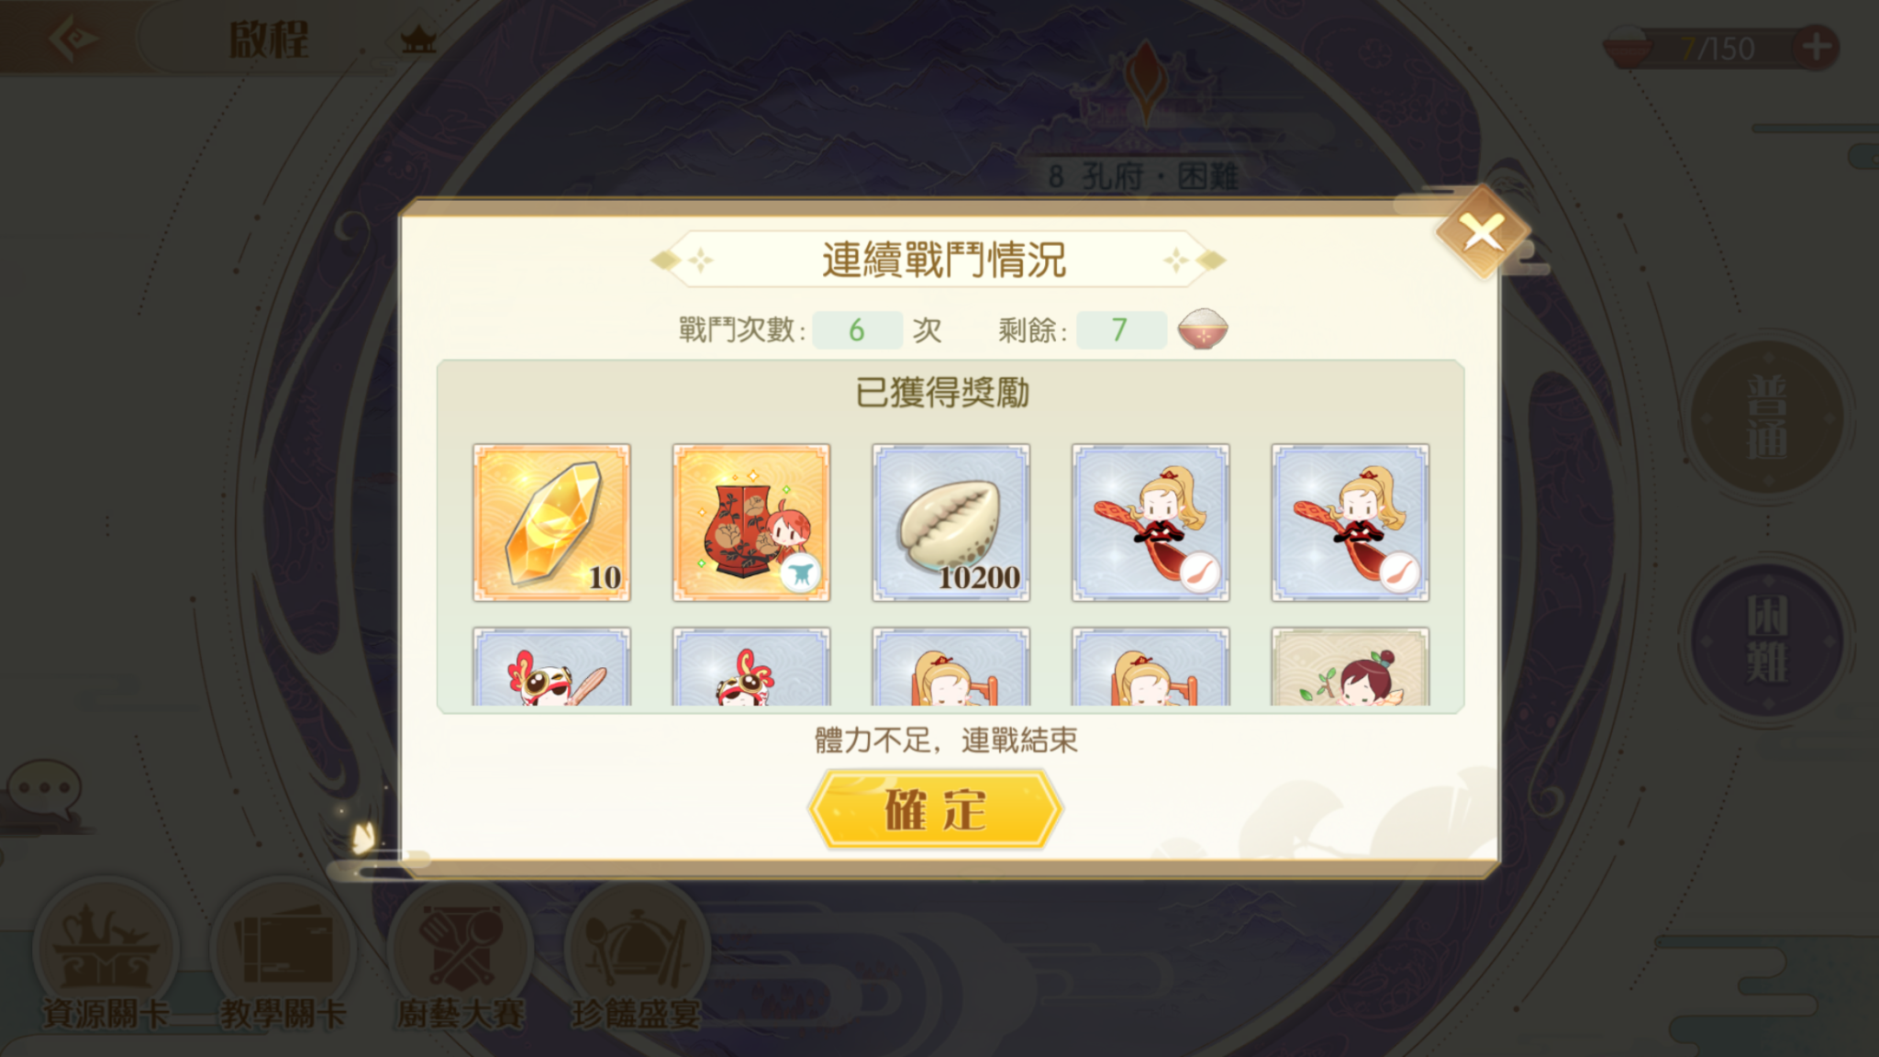The width and height of the screenshot is (1879, 1057).
Task: Select the dark-haired girl reward in beige frame
Action: pos(1351,667)
